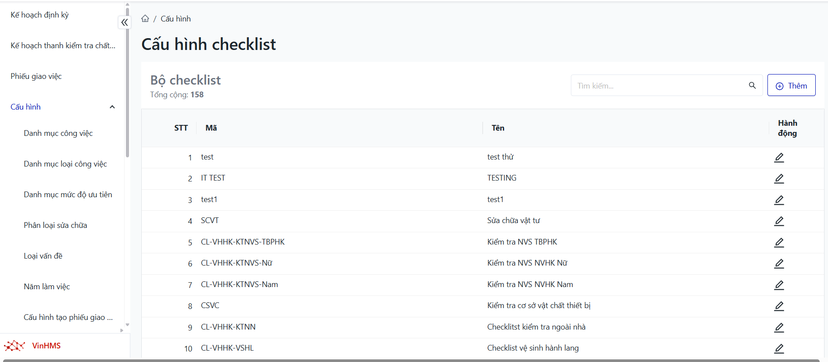The height and width of the screenshot is (362, 828).
Task: Click the Cấu hình breadcrumb link
Action: [176, 19]
